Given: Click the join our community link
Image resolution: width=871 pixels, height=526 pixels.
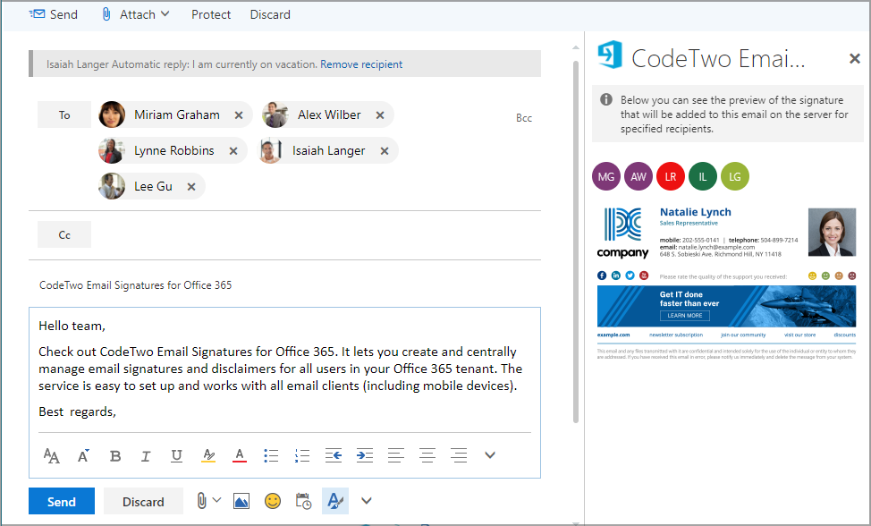Looking at the screenshot, I should pyautogui.click(x=743, y=335).
